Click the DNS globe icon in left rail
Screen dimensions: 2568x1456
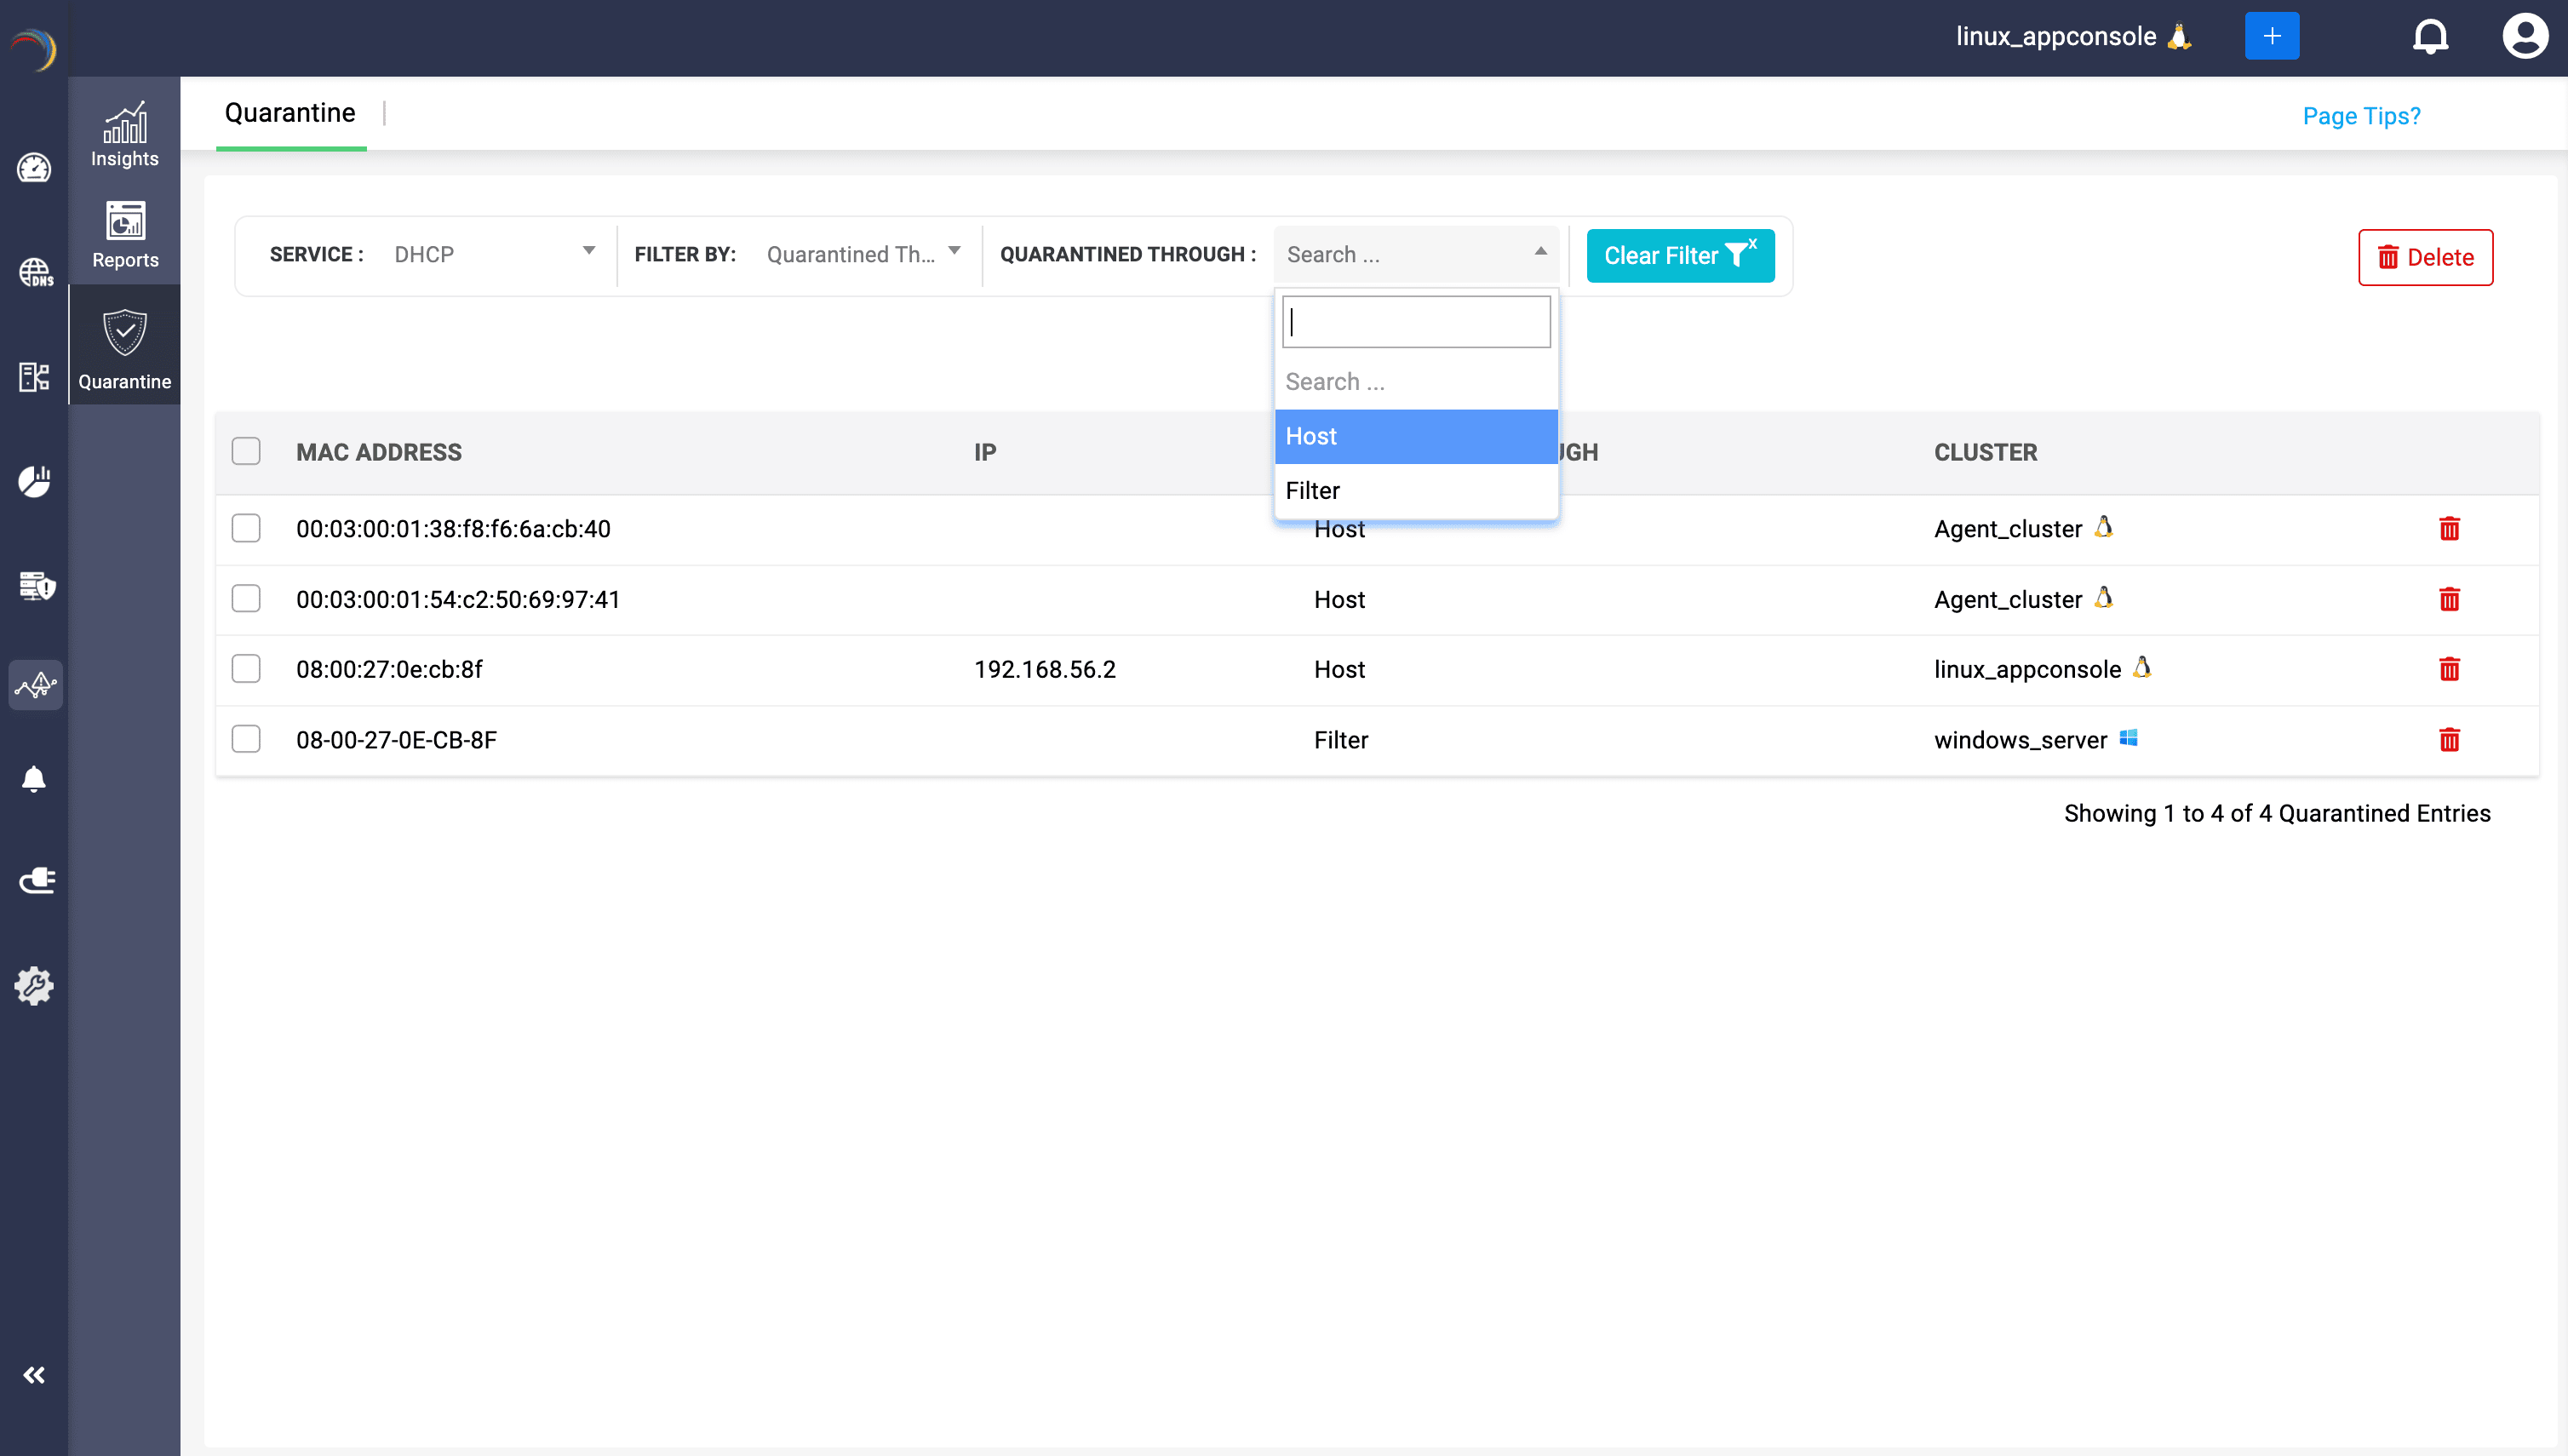click(x=34, y=272)
